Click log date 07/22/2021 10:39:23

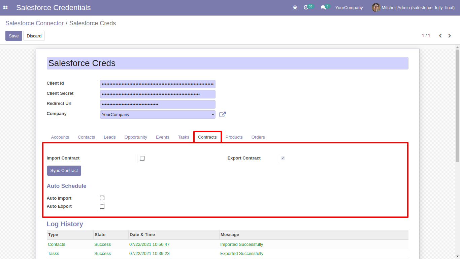tap(150, 254)
